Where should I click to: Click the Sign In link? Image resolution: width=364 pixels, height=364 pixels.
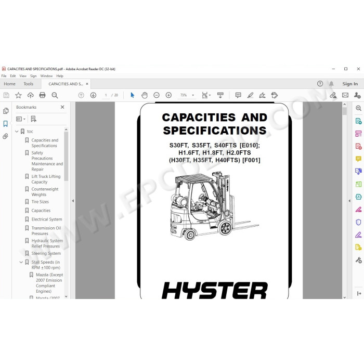(350, 84)
